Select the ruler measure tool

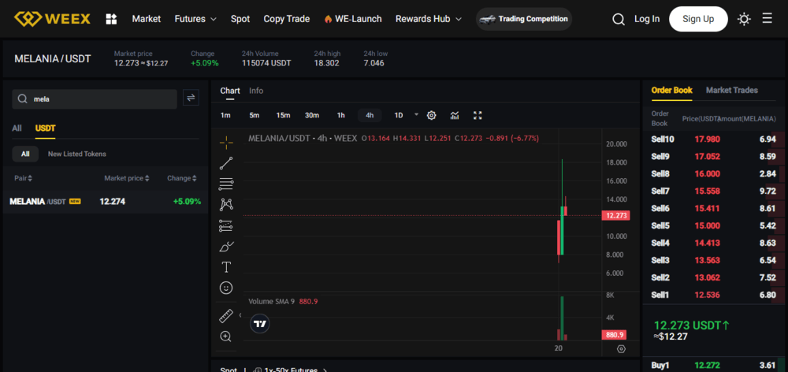click(226, 316)
